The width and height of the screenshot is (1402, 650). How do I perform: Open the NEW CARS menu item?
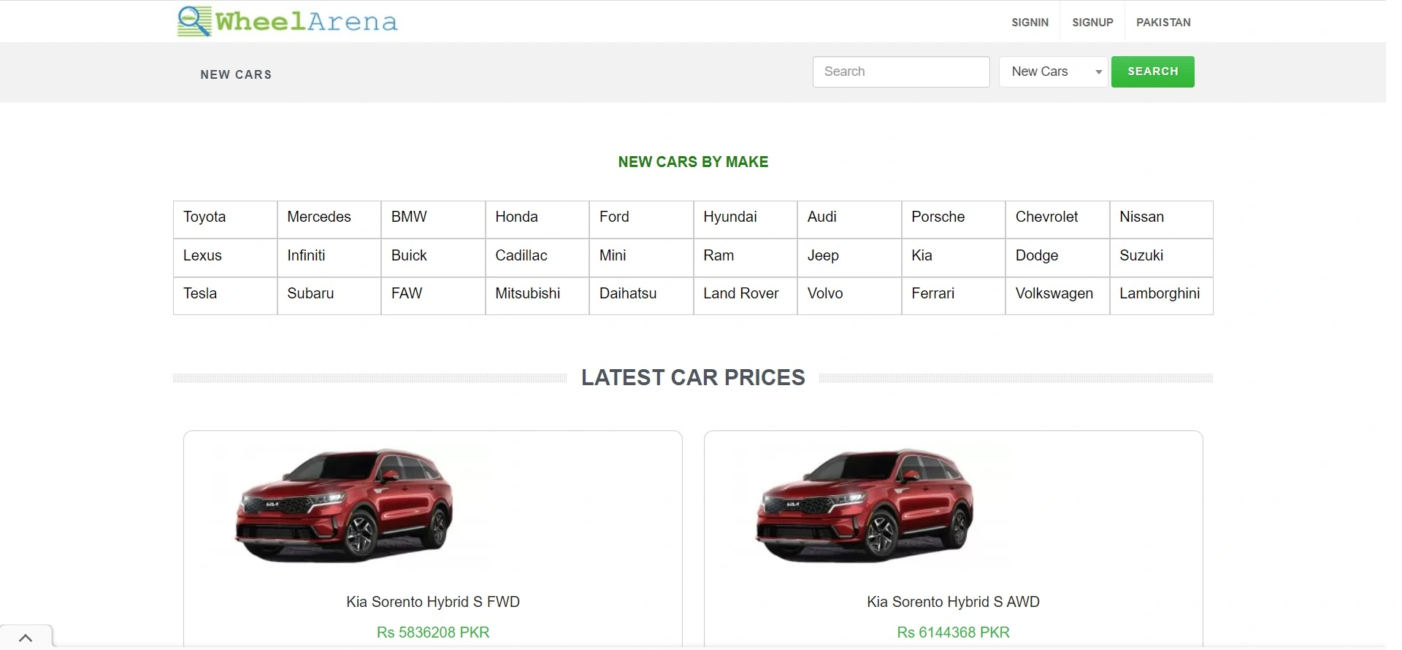tap(236, 74)
